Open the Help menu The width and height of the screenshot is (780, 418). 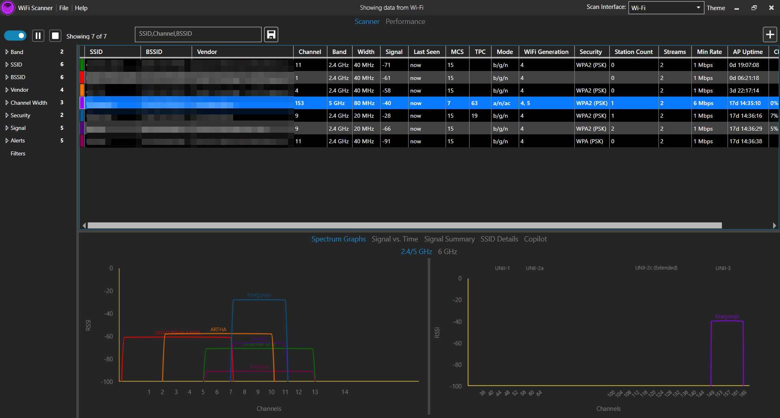pyautogui.click(x=81, y=8)
